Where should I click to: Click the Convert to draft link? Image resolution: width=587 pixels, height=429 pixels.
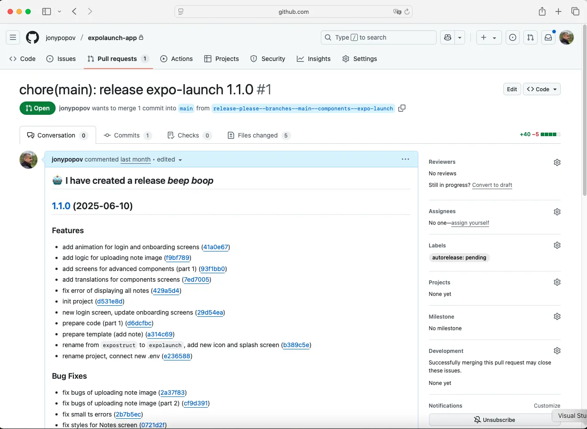492,185
